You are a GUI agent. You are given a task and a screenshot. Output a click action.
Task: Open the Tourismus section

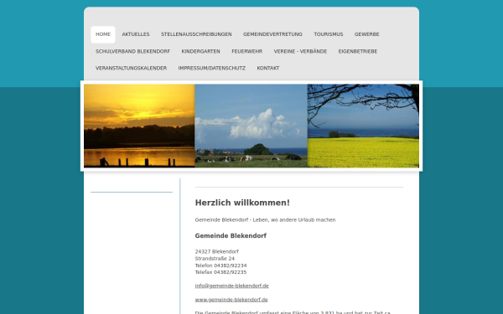pyautogui.click(x=329, y=34)
